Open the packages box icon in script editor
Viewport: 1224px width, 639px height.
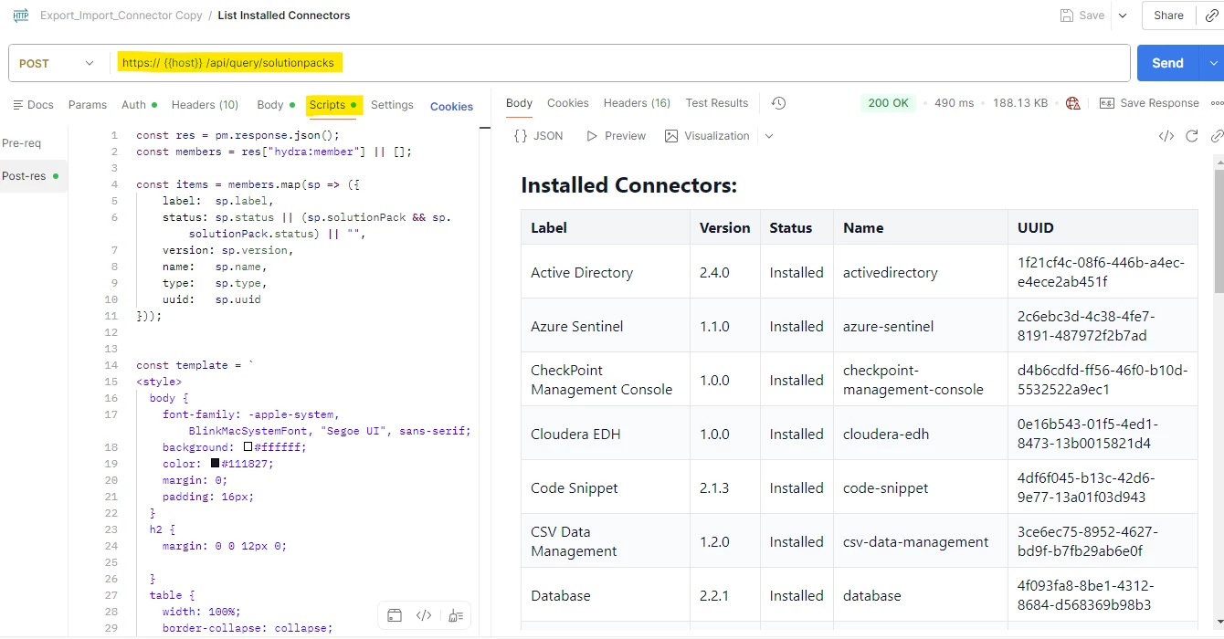pyautogui.click(x=395, y=615)
